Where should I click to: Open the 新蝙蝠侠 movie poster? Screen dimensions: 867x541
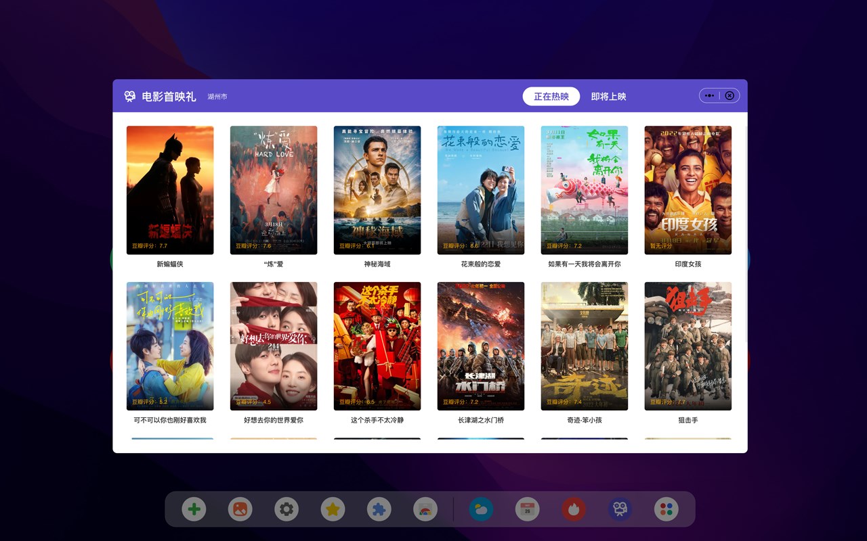tap(170, 190)
